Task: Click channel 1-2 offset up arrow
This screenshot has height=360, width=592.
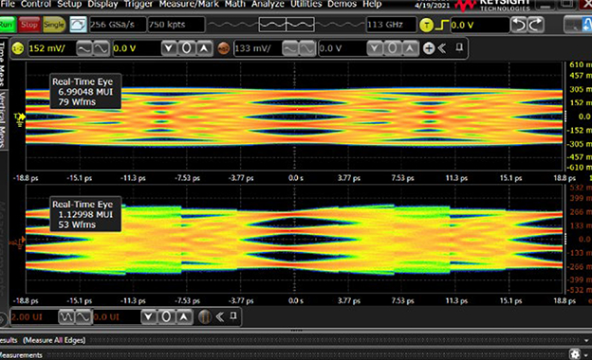Action: point(204,48)
